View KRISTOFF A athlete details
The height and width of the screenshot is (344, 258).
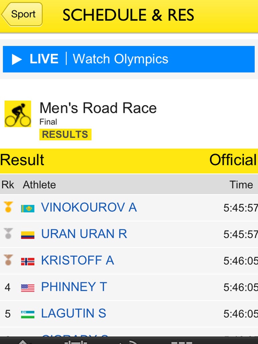[x=77, y=260]
